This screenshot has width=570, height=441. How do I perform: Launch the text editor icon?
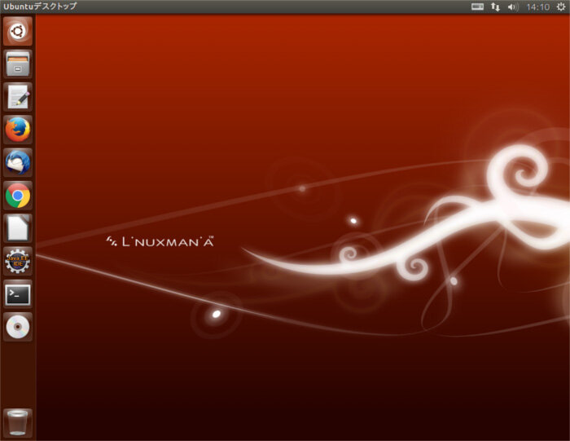[18, 97]
